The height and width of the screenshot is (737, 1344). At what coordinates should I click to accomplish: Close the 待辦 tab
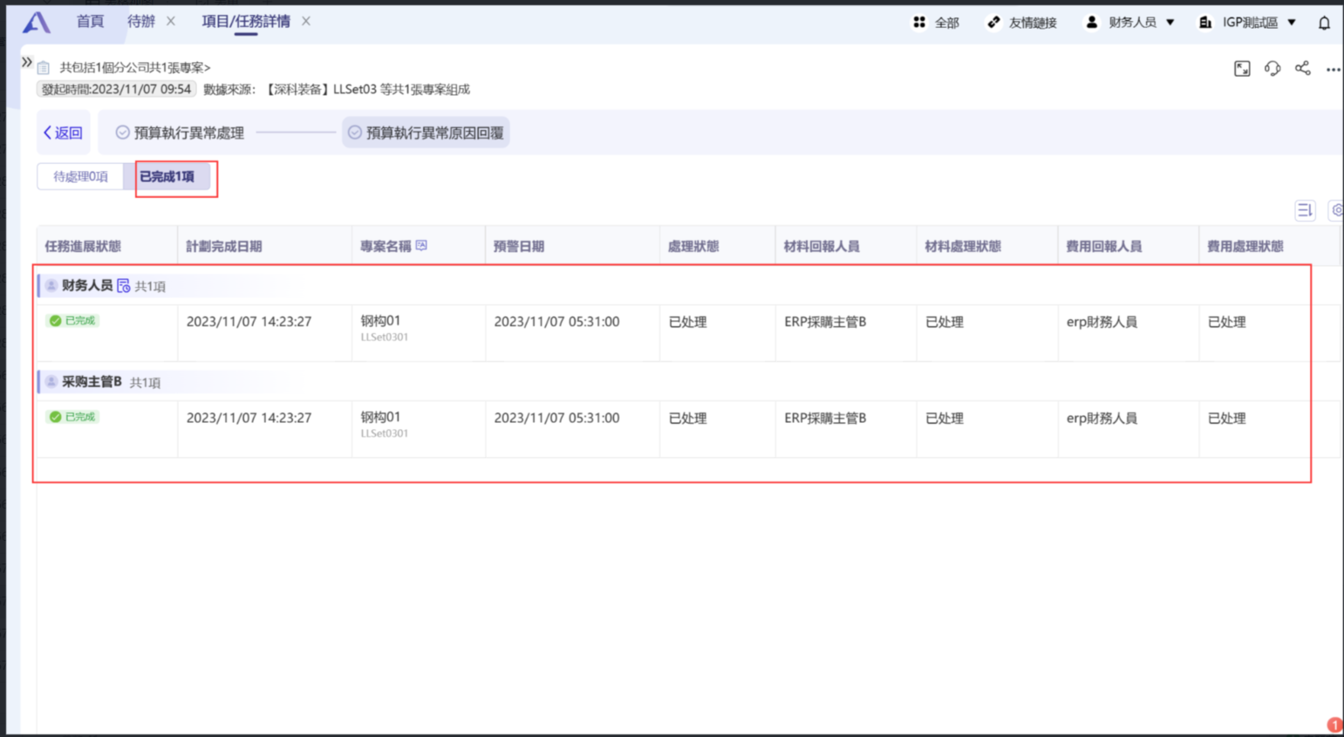click(x=171, y=22)
